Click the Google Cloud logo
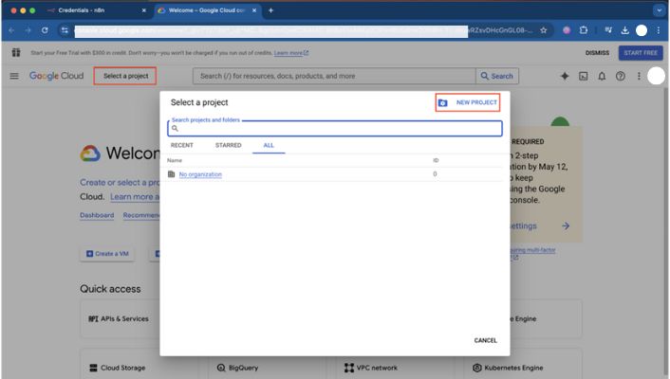The height and width of the screenshot is (379, 670). (56, 76)
